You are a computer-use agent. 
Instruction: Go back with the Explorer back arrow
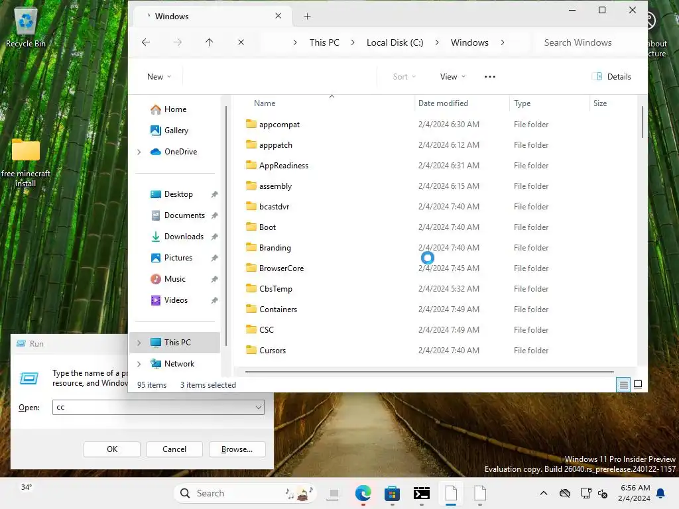(x=146, y=42)
